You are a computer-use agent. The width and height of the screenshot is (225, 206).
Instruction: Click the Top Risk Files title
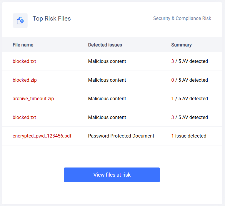click(52, 19)
